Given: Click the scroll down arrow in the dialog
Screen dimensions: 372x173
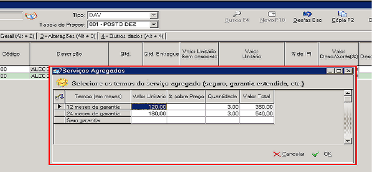Looking at the screenshot, I should click(x=348, y=141).
